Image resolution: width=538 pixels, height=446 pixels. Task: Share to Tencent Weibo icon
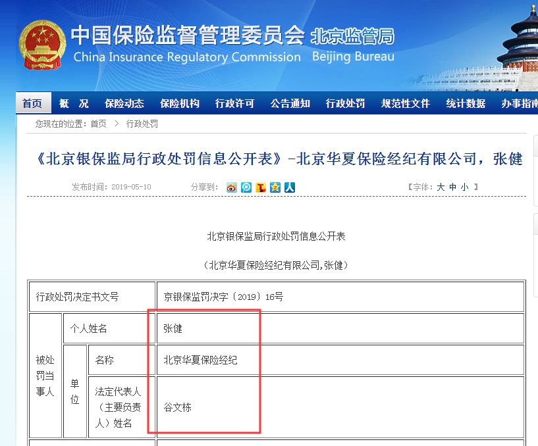click(246, 187)
